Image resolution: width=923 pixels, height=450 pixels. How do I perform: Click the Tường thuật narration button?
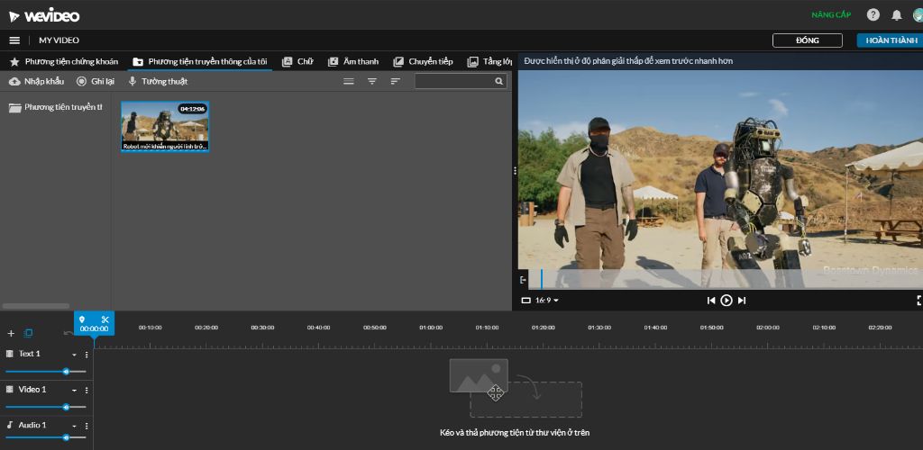point(158,82)
